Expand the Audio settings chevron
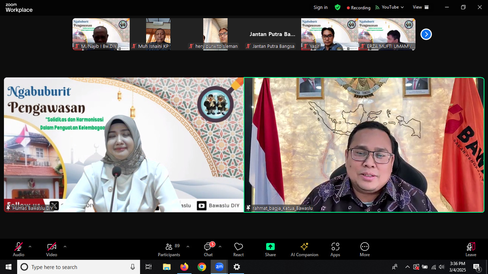Viewport: 488px width, 274px height. [30, 246]
